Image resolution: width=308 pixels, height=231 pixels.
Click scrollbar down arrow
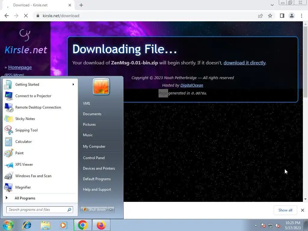click(x=305, y=199)
